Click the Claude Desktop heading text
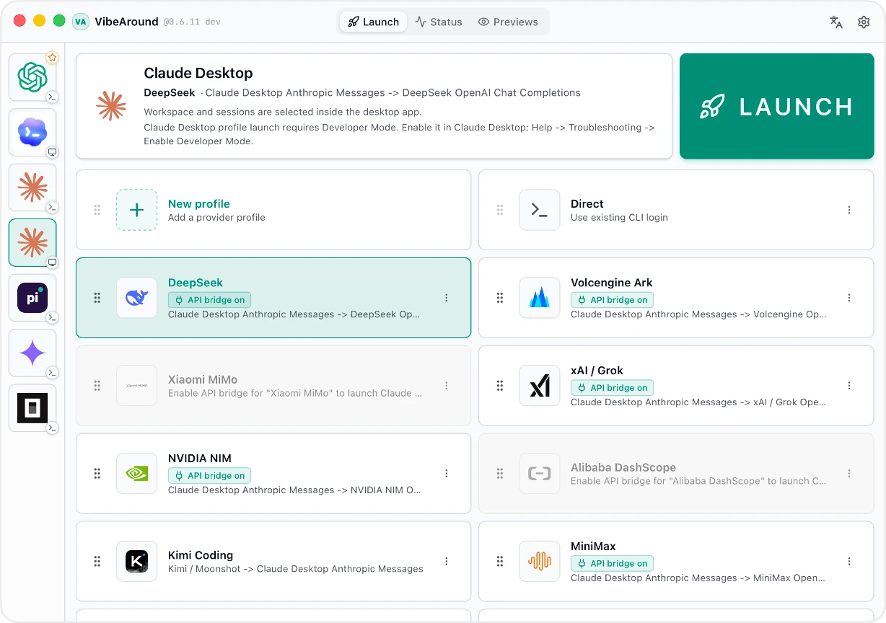Image resolution: width=886 pixels, height=623 pixels. tap(198, 73)
